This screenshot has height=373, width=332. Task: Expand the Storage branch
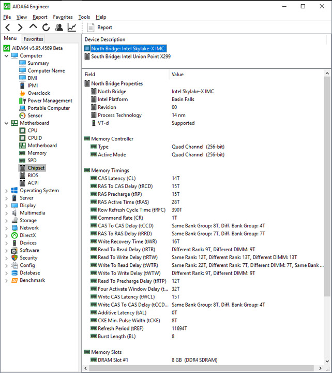coord(6,221)
